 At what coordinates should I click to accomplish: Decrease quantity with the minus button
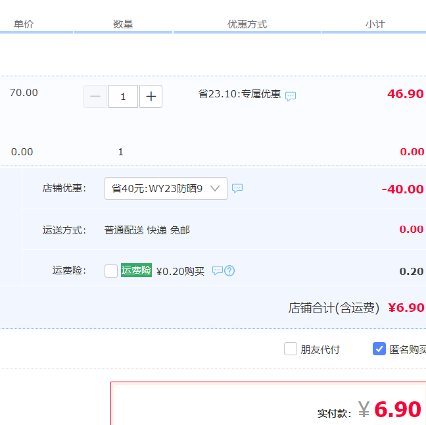pos(95,97)
